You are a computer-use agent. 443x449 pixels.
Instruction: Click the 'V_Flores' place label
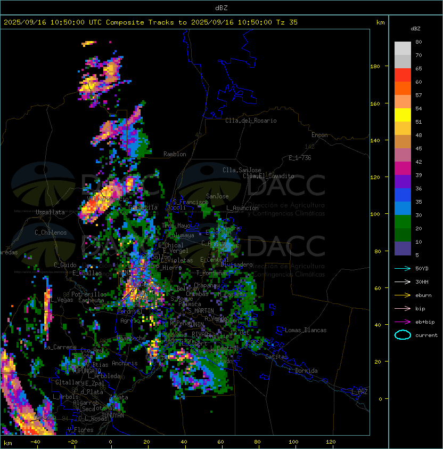[80, 430]
